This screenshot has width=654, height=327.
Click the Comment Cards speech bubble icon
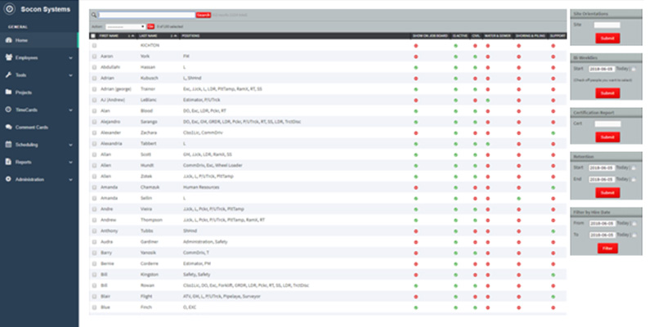pyautogui.click(x=8, y=127)
